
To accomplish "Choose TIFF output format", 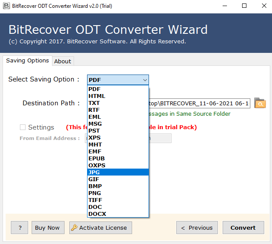I will coord(118,200).
